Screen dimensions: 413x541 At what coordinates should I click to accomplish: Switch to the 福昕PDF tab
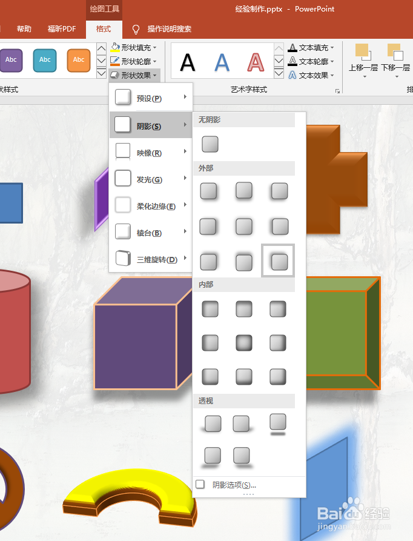click(62, 29)
